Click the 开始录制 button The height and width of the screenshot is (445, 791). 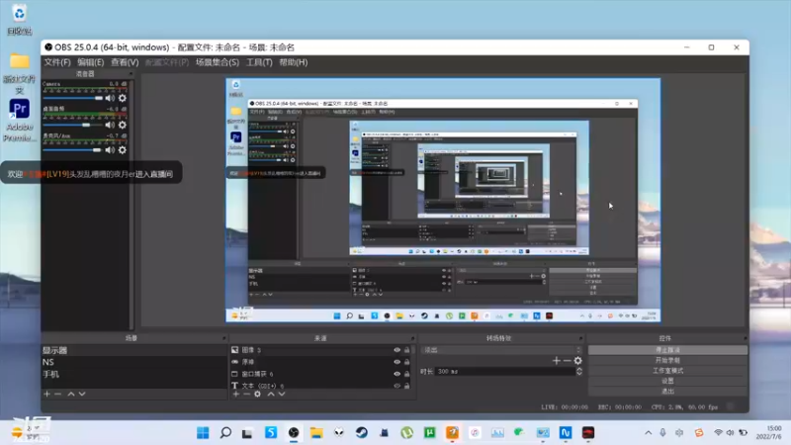tap(667, 360)
